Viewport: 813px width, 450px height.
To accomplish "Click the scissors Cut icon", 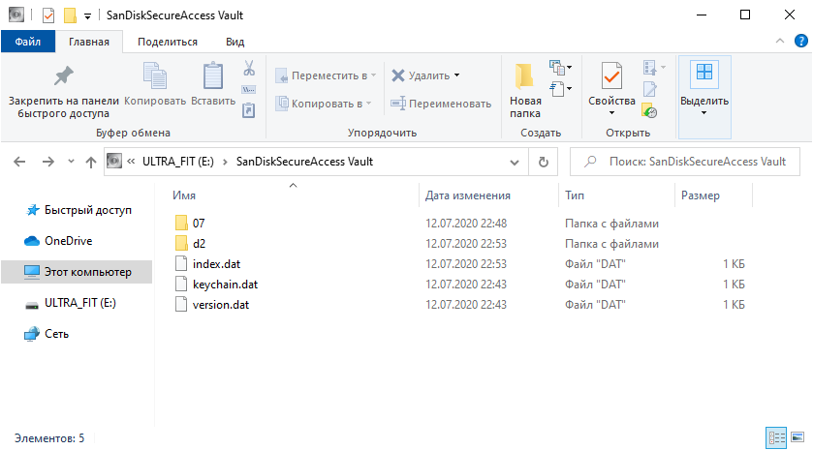I will pyautogui.click(x=249, y=68).
